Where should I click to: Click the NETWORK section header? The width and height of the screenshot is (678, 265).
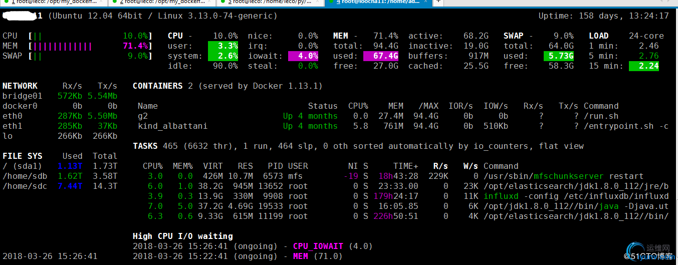20,86
